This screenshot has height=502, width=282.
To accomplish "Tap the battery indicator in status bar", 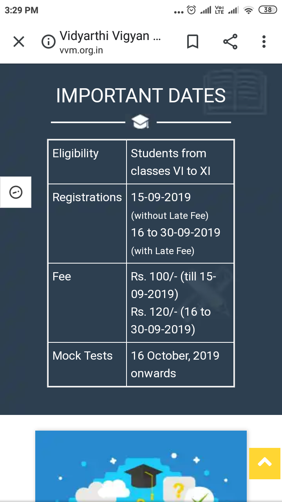I will 268,10.
